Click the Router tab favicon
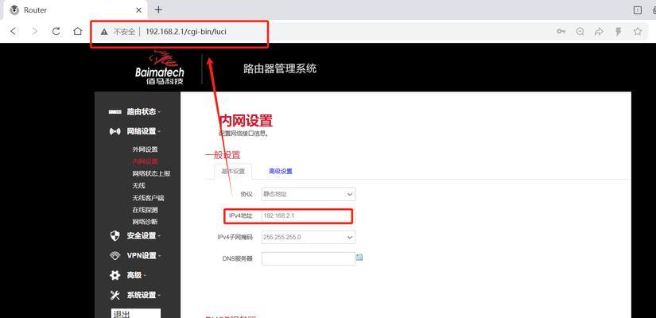The width and height of the screenshot is (656, 318). (x=14, y=10)
